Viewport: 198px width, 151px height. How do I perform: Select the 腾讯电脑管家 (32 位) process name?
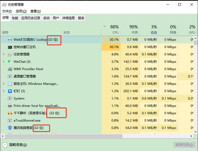29,128
